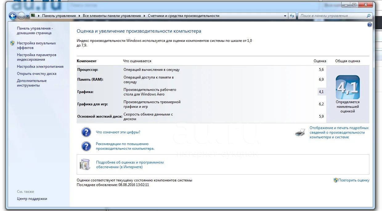Open 'Рекомендации по повышению производительности компьютера' link
This screenshot has width=382, height=211.
125,146
